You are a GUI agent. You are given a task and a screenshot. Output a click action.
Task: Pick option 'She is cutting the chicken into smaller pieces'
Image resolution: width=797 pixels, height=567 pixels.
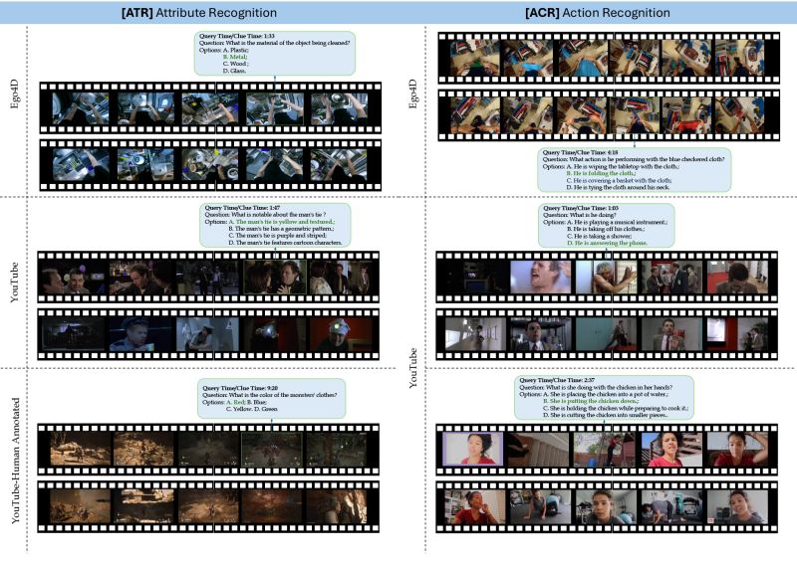pyautogui.click(x=606, y=415)
